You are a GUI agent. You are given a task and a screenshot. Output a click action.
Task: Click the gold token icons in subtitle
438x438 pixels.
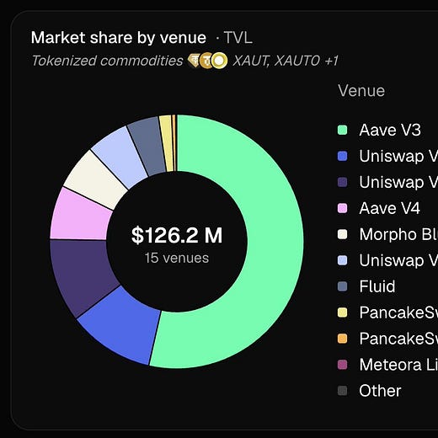tap(207, 61)
